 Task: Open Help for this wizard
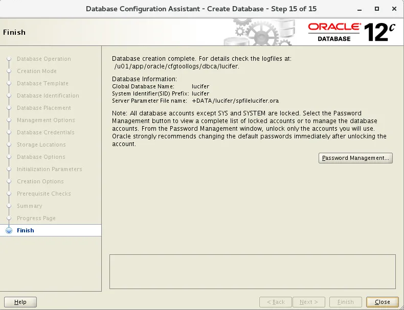pyautogui.click(x=20, y=302)
